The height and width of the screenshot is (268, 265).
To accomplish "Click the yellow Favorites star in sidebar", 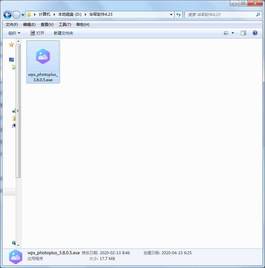I will point(12,45).
